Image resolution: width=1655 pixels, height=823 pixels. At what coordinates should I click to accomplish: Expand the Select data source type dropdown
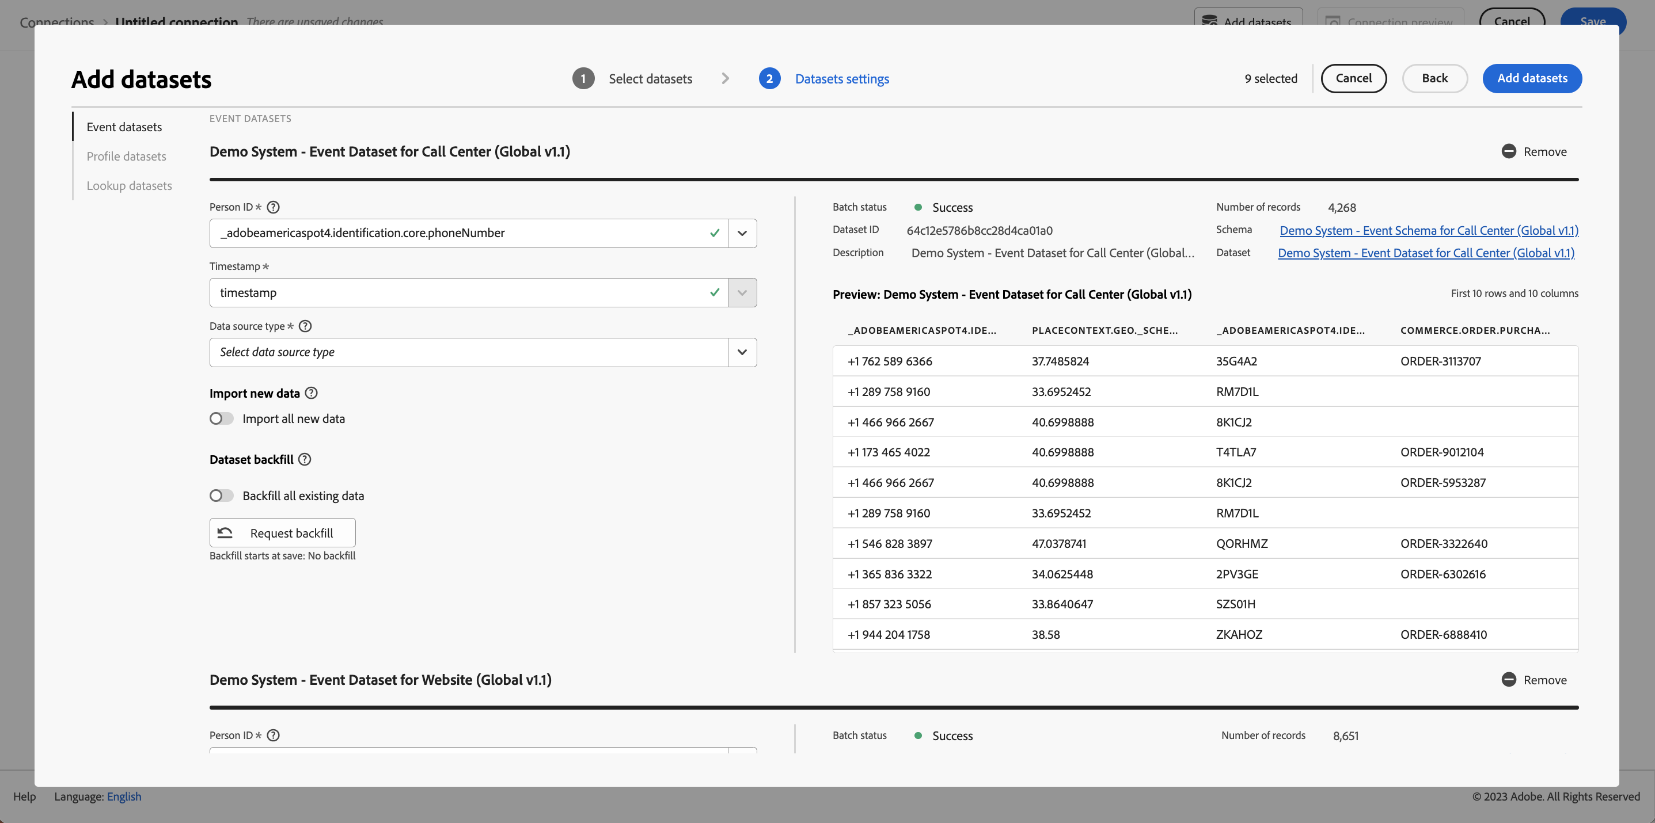tap(742, 352)
